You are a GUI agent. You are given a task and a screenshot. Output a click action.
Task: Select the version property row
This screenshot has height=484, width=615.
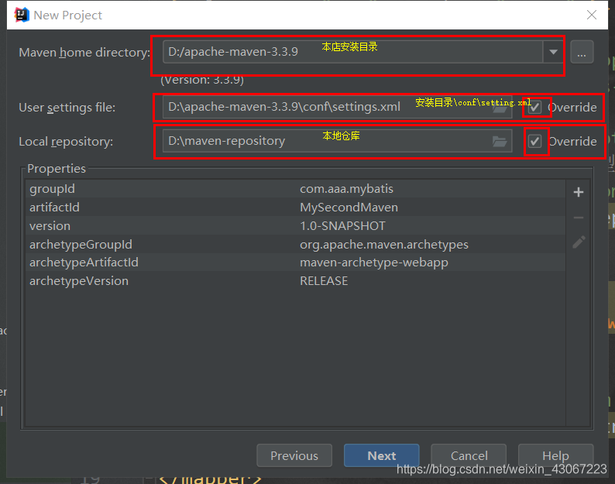pos(295,226)
